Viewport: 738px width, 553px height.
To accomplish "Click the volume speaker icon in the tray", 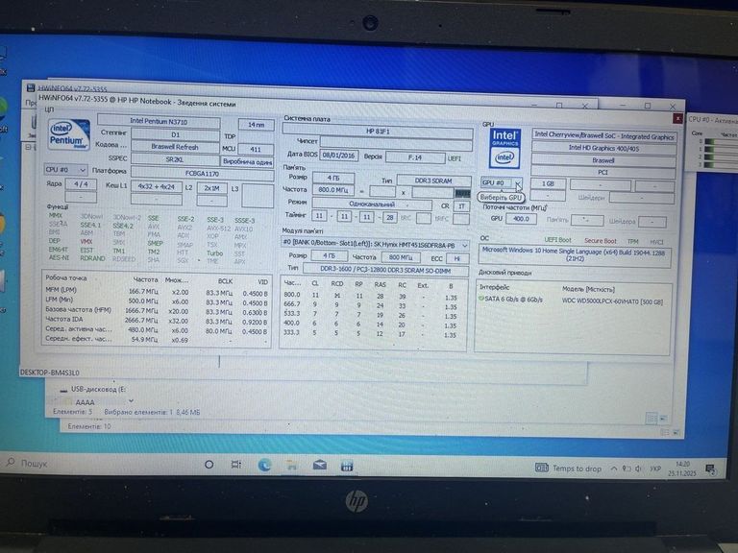I will coord(639,469).
